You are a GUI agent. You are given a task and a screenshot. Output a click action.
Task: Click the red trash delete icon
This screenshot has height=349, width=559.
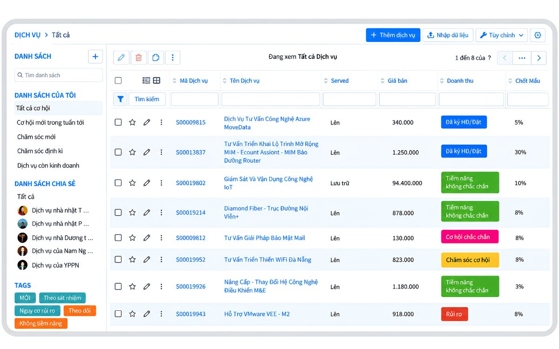point(138,57)
